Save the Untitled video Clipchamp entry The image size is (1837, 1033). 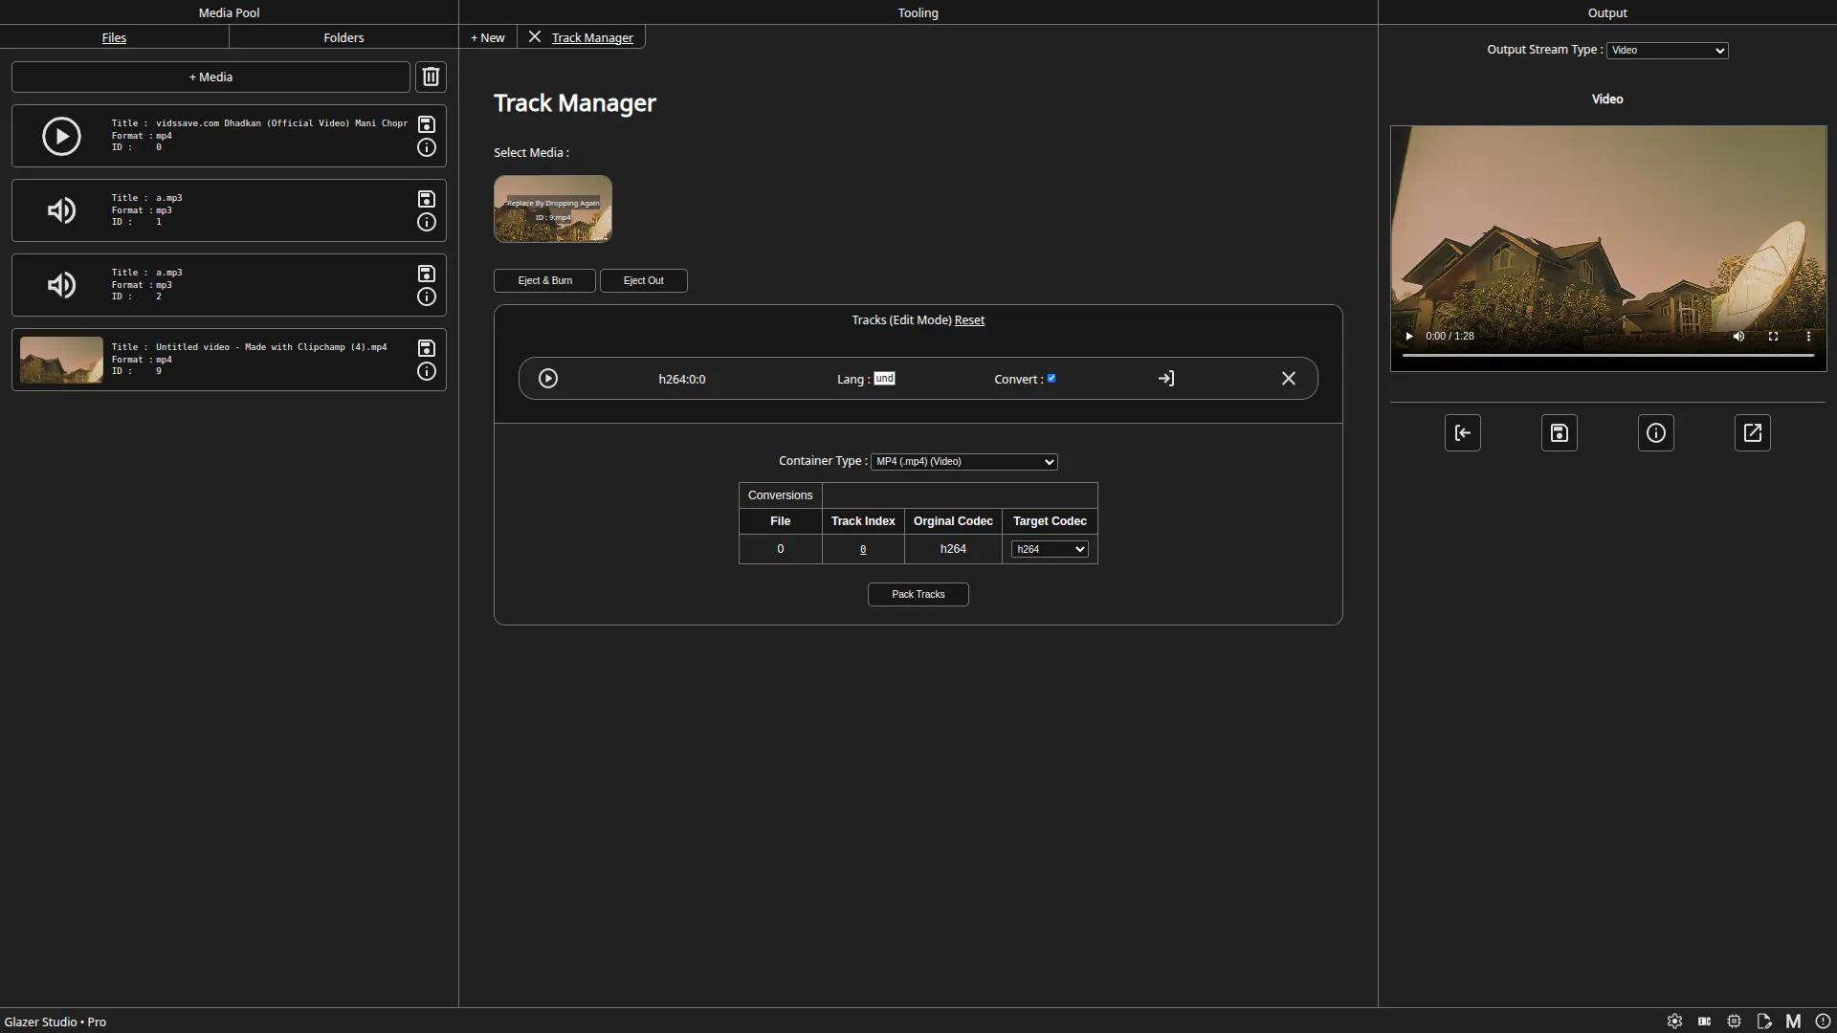click(427, 348)
